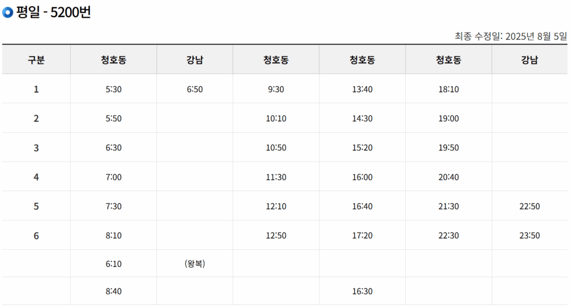Click the 11:30 time entry
Image resolution: width=570 pixels, height=307 pixels.
pos(276,178)
